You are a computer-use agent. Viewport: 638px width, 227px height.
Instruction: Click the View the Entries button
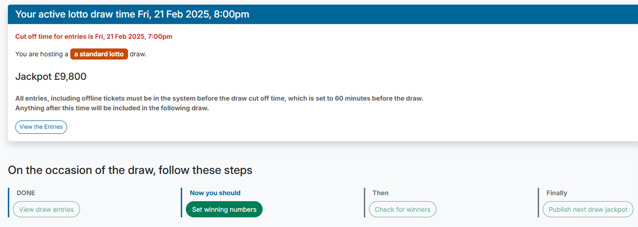tap(41, 127)
